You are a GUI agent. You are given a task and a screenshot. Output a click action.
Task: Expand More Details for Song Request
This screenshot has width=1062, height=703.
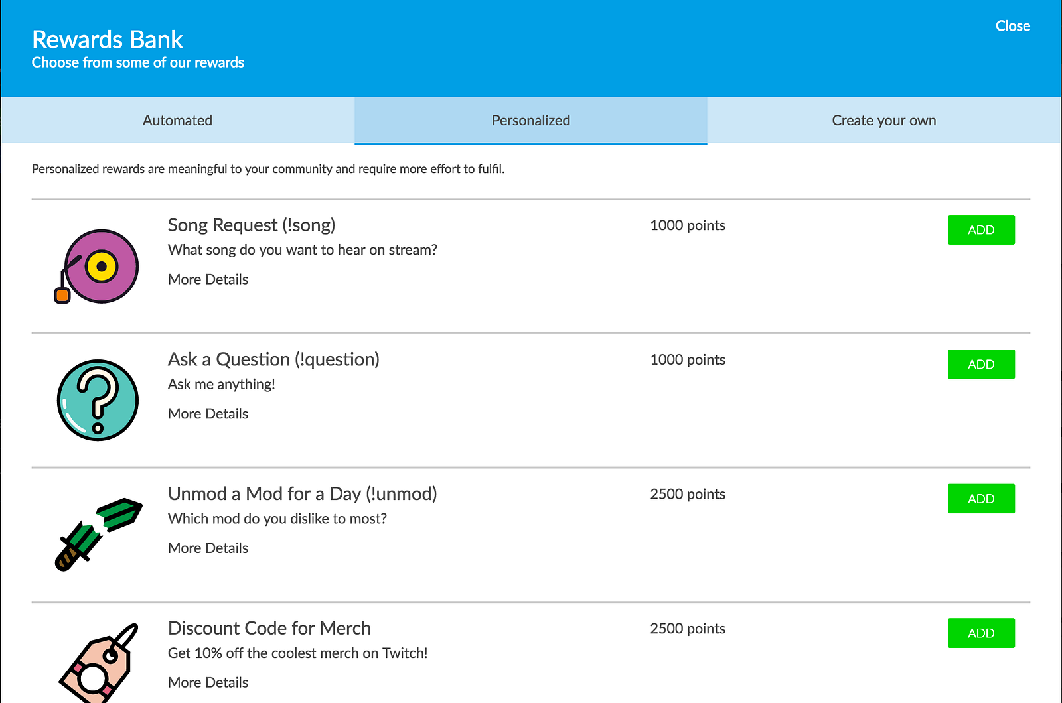point(208,279)
